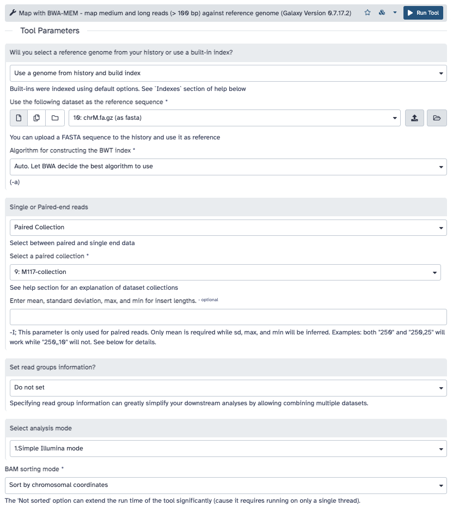
Task: Open Paired Collection reads type dropdown
Action: pos(228,228)
